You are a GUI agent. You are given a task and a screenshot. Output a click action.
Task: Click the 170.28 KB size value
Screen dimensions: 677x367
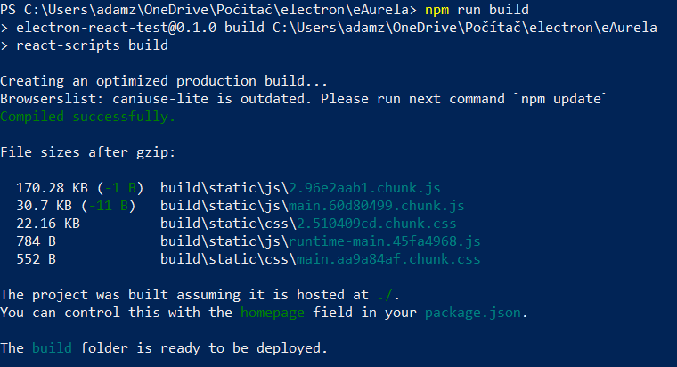tap(52, 188)
